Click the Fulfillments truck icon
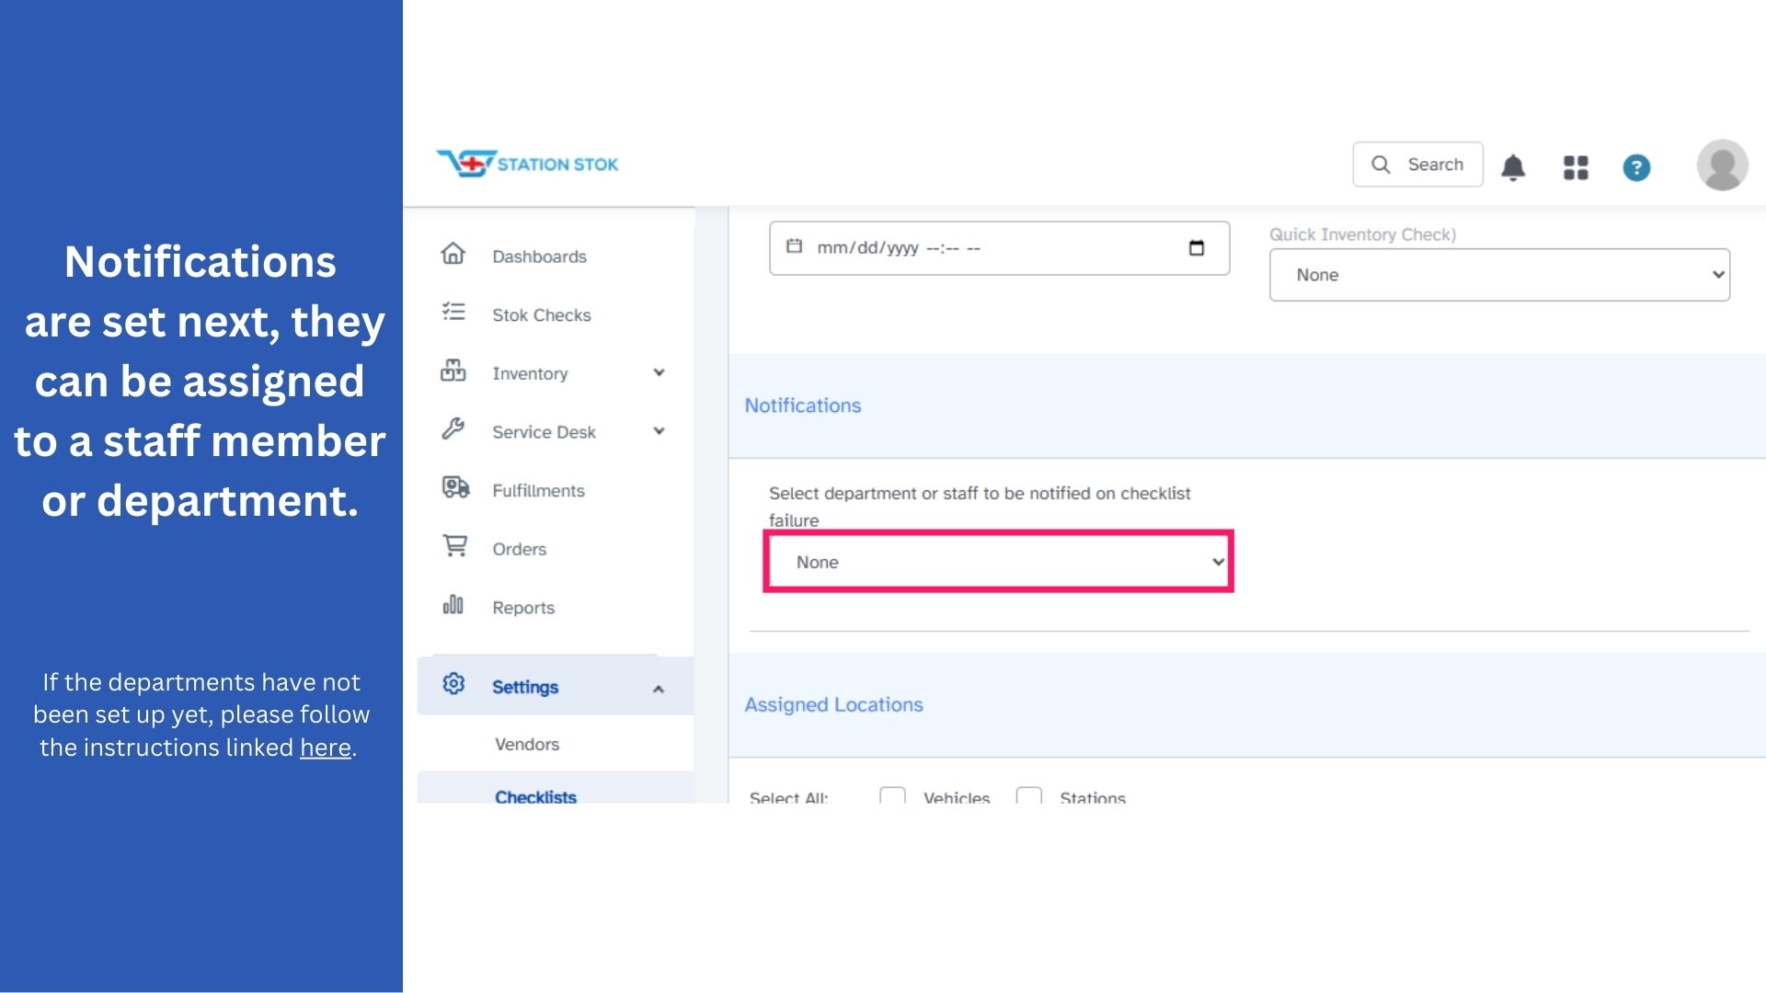1766x993 pixels. [455, 488]
